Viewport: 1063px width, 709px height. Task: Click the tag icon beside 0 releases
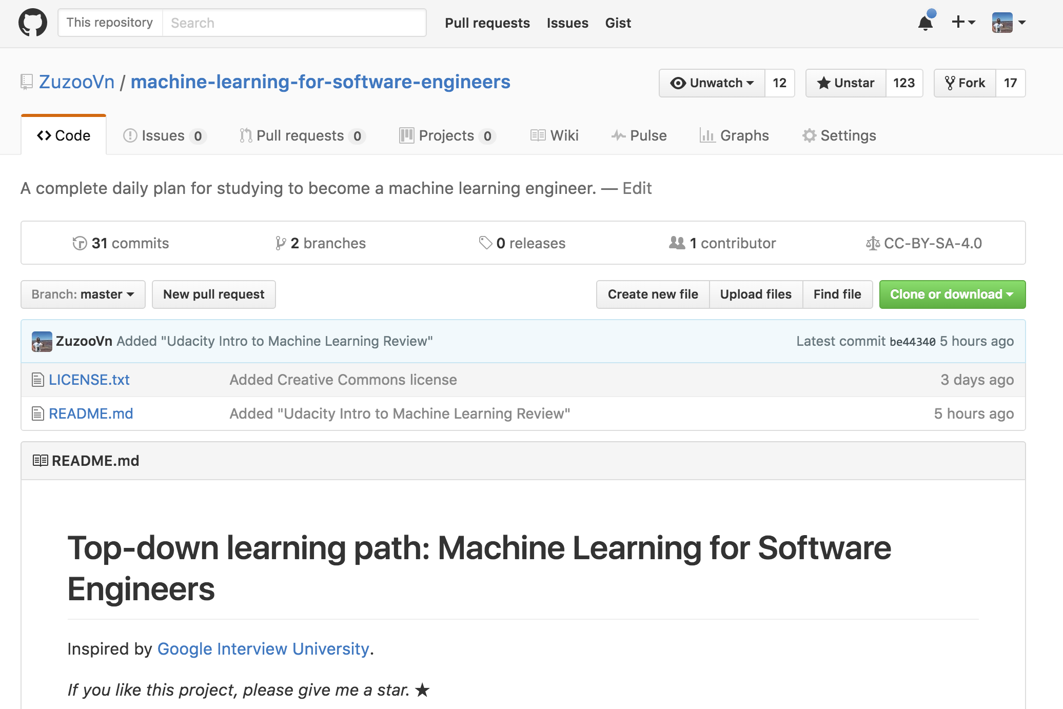click(x=484, y=243)
